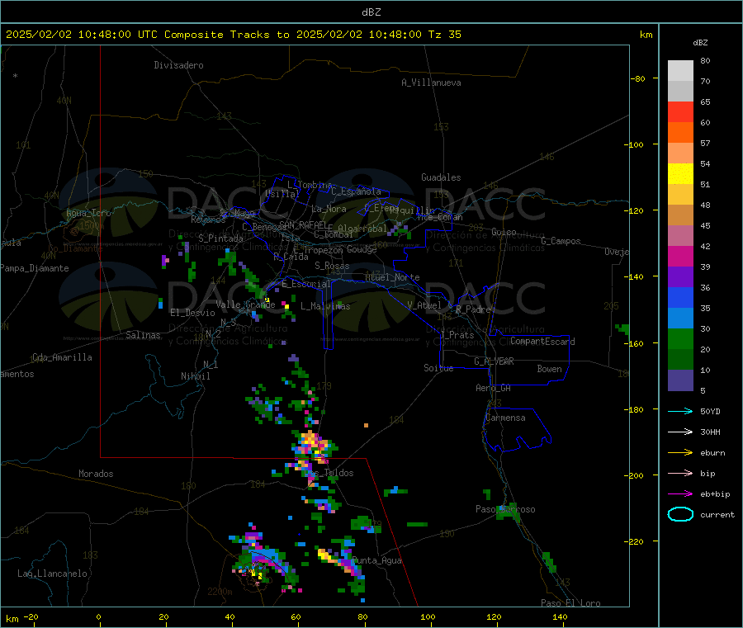Click the '100' tick on bottom axis
Screen dimensions: 743x628
pyautogui.click(x=428, y=616)
